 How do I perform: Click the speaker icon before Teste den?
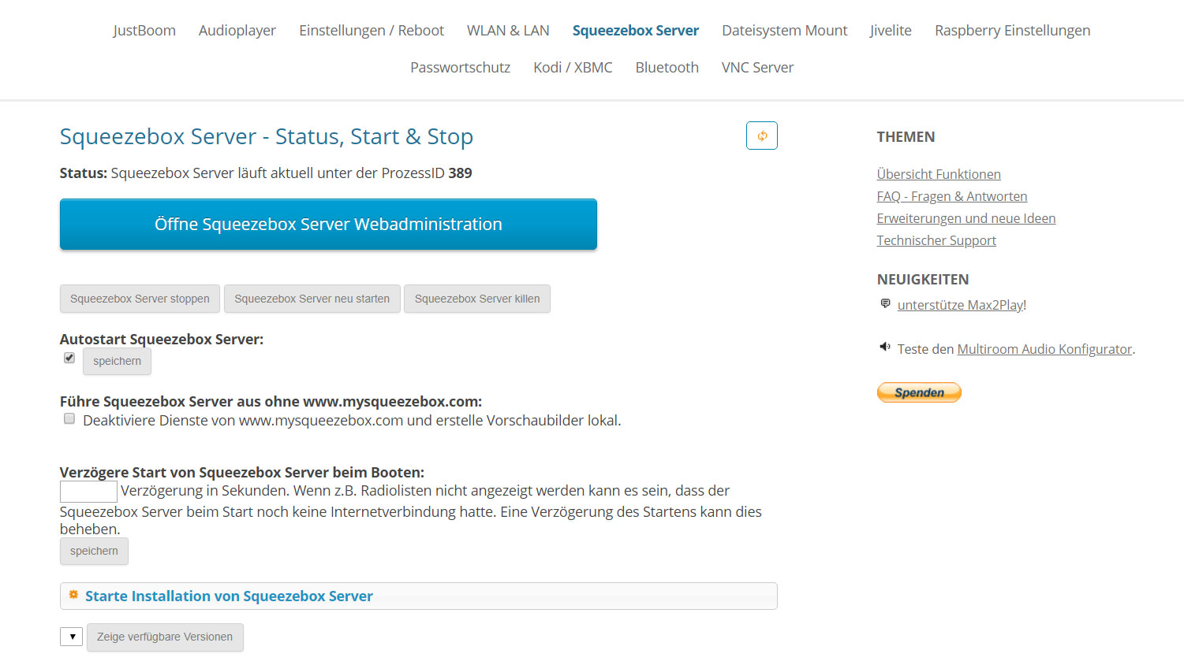tap(885, 347)
